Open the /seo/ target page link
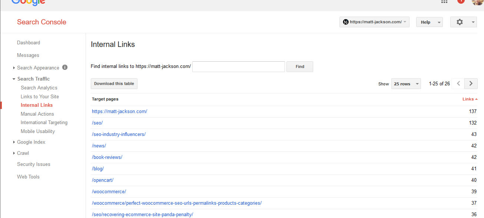This screenshot has height=218, width=484. point(97,123)
